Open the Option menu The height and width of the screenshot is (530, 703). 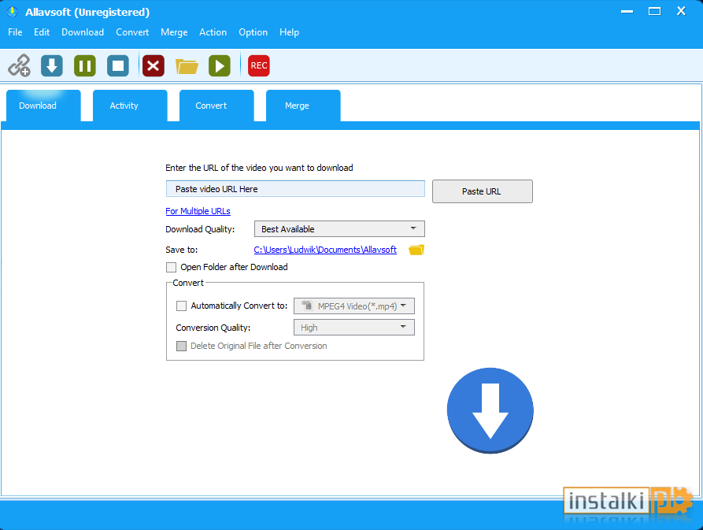[x=253, y=32]
